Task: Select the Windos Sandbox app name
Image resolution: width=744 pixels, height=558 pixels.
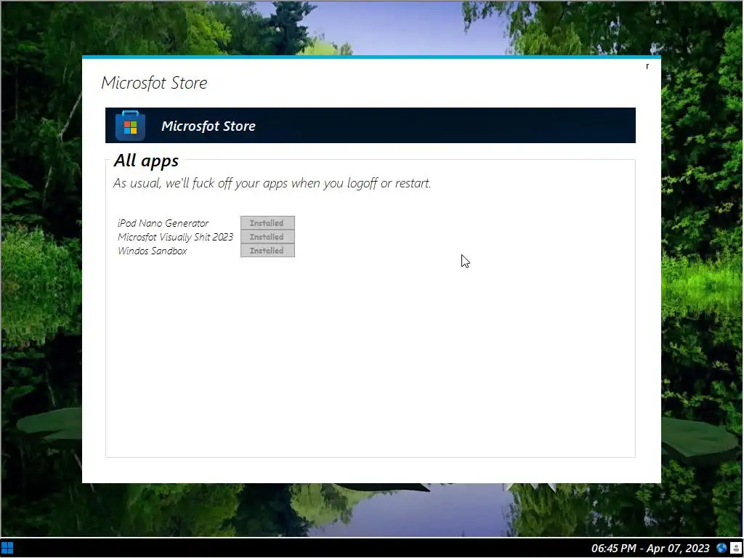Action: [x=153, y=251]
